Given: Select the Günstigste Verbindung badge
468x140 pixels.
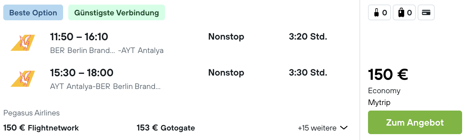Looking at the screenshot, I should 117,13.
